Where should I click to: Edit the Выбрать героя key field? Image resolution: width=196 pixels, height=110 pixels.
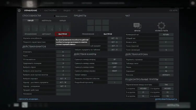[x=64, y=67]
